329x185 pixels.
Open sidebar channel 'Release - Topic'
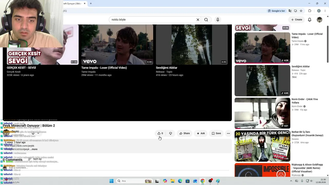[299, 70]
